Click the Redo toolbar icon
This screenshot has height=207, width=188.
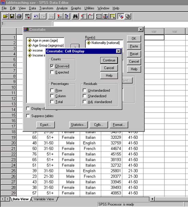coord(43,16)
